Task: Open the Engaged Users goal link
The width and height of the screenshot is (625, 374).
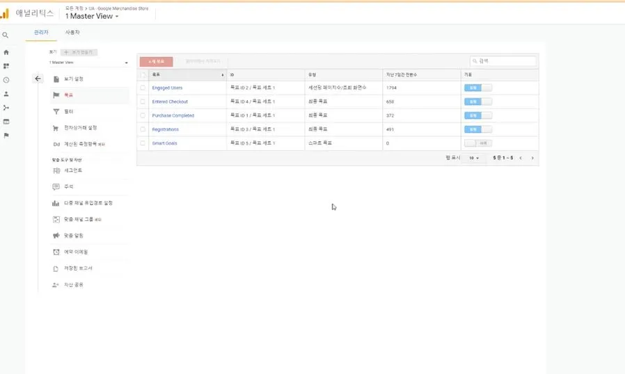Action: (167, 88)
